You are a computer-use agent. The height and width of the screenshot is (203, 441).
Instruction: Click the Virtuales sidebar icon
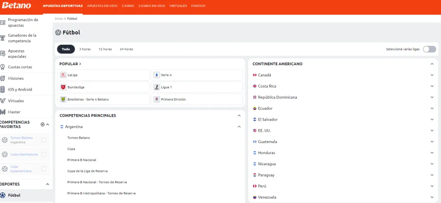3,101
